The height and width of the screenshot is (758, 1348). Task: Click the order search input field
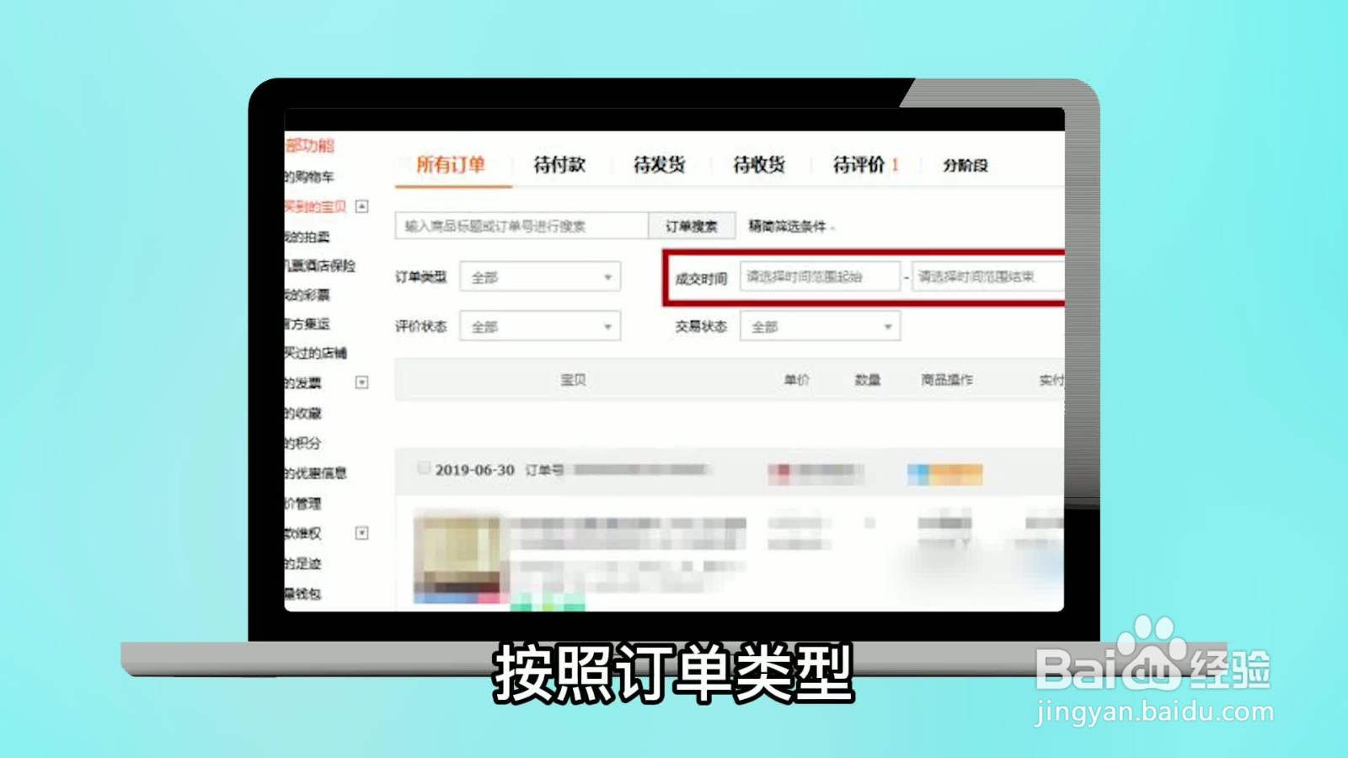click(522, 226)
